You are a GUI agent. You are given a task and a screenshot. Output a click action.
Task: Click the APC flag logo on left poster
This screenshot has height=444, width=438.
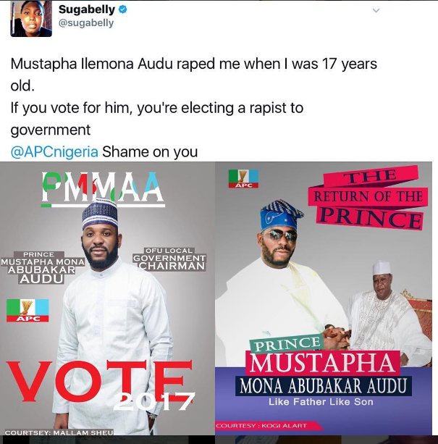[x=28, y=309]
